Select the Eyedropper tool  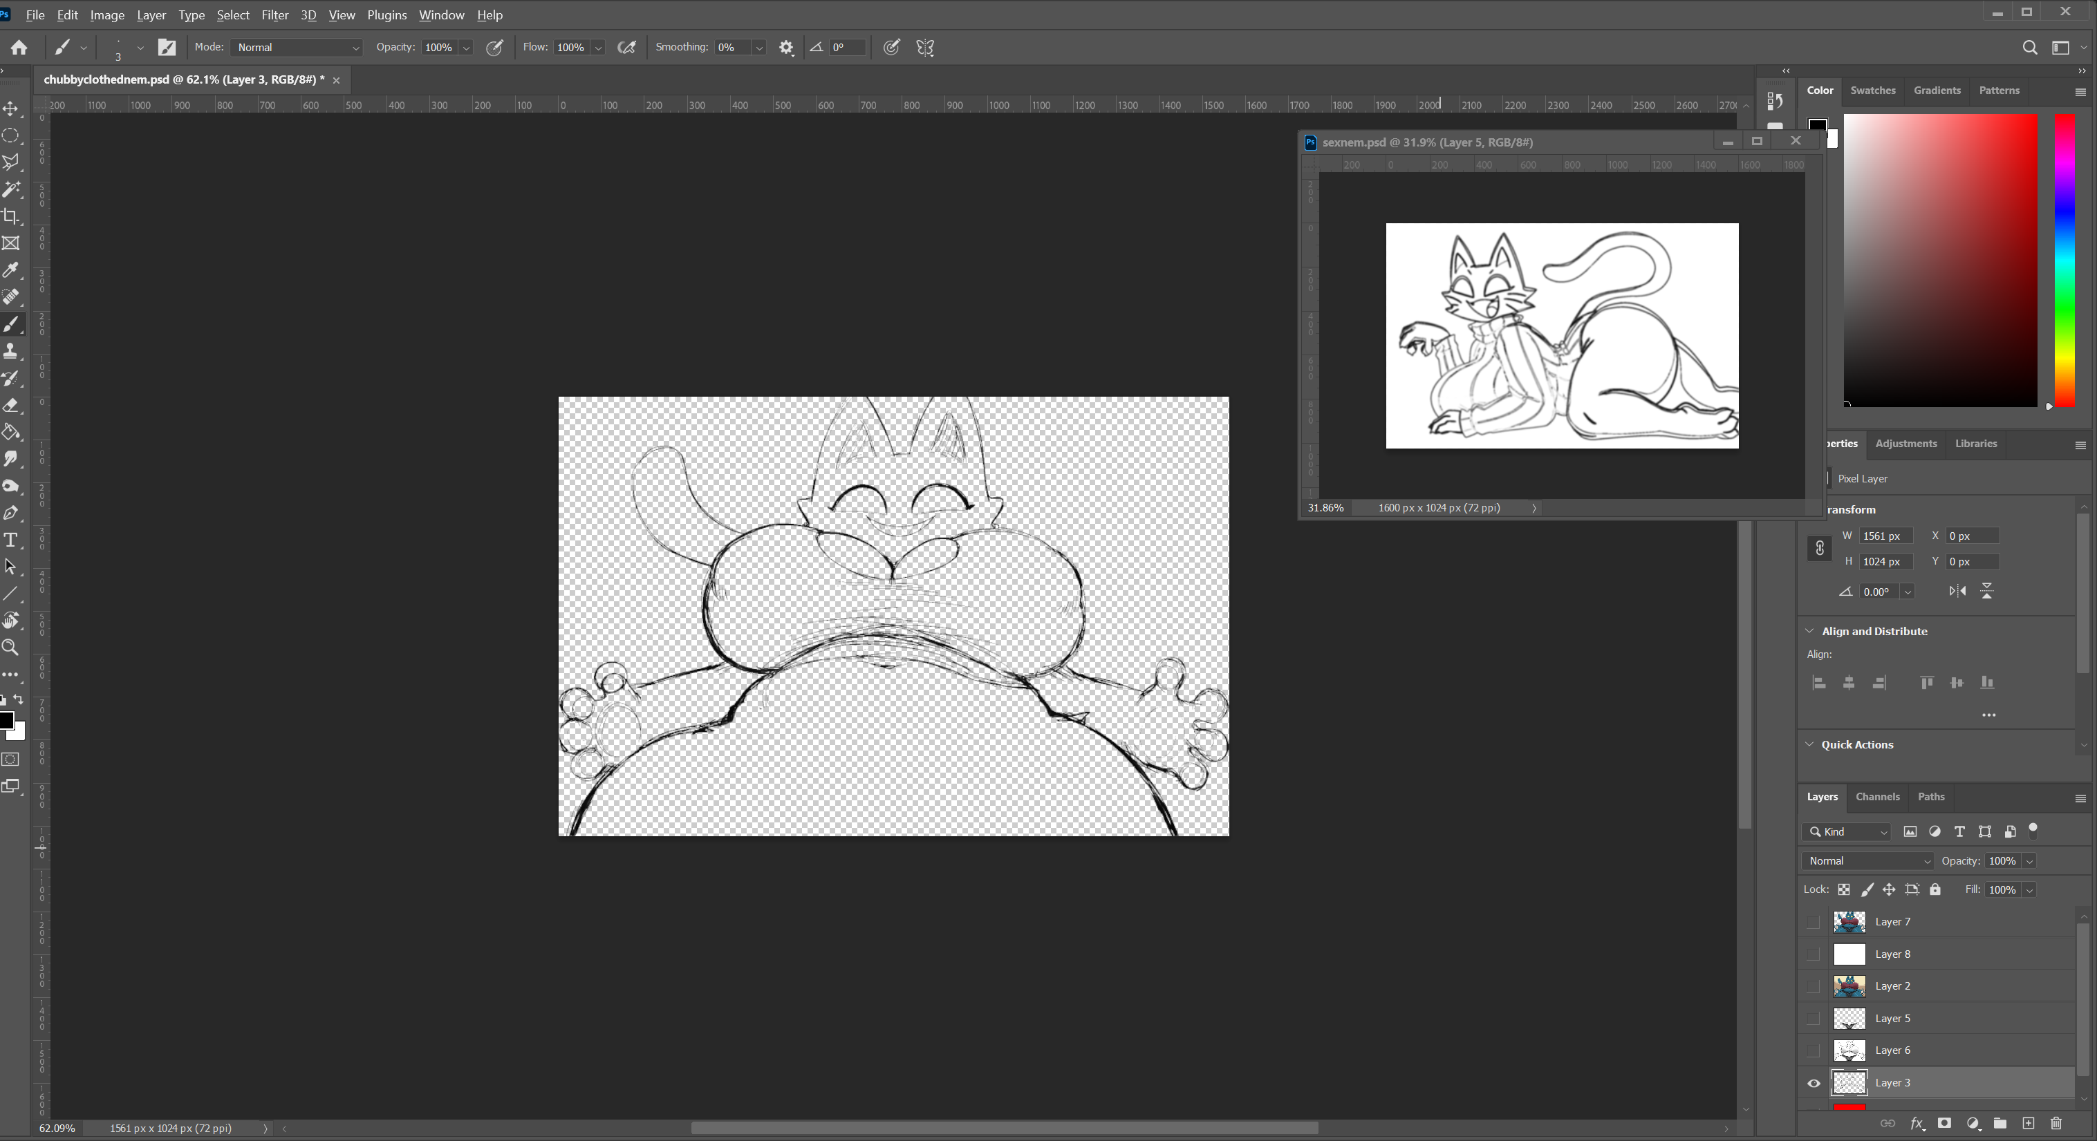tap(11, 270)
